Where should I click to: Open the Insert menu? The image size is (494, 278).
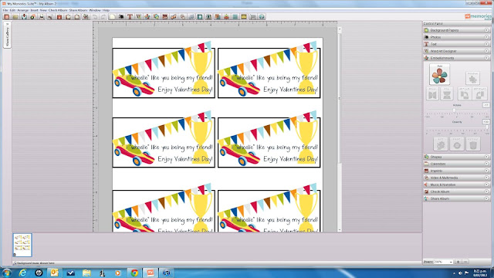coord(34,10)
